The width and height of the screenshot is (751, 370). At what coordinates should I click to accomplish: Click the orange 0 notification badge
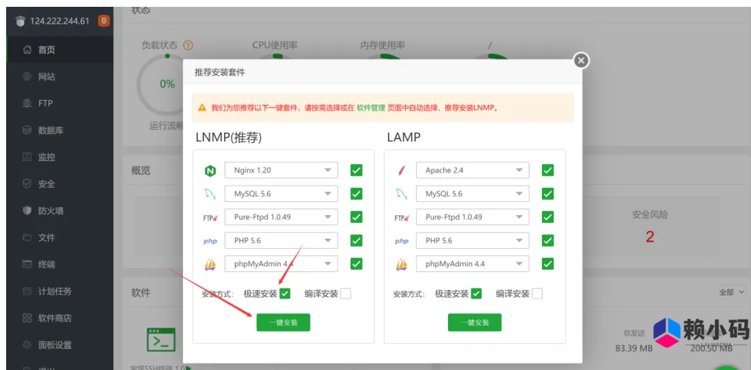point(104,21)
